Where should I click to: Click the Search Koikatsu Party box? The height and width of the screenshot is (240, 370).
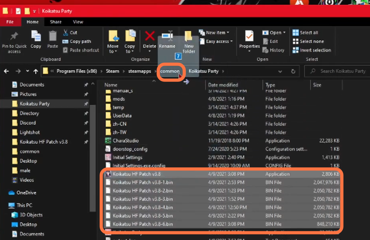(x=338, y=71)
